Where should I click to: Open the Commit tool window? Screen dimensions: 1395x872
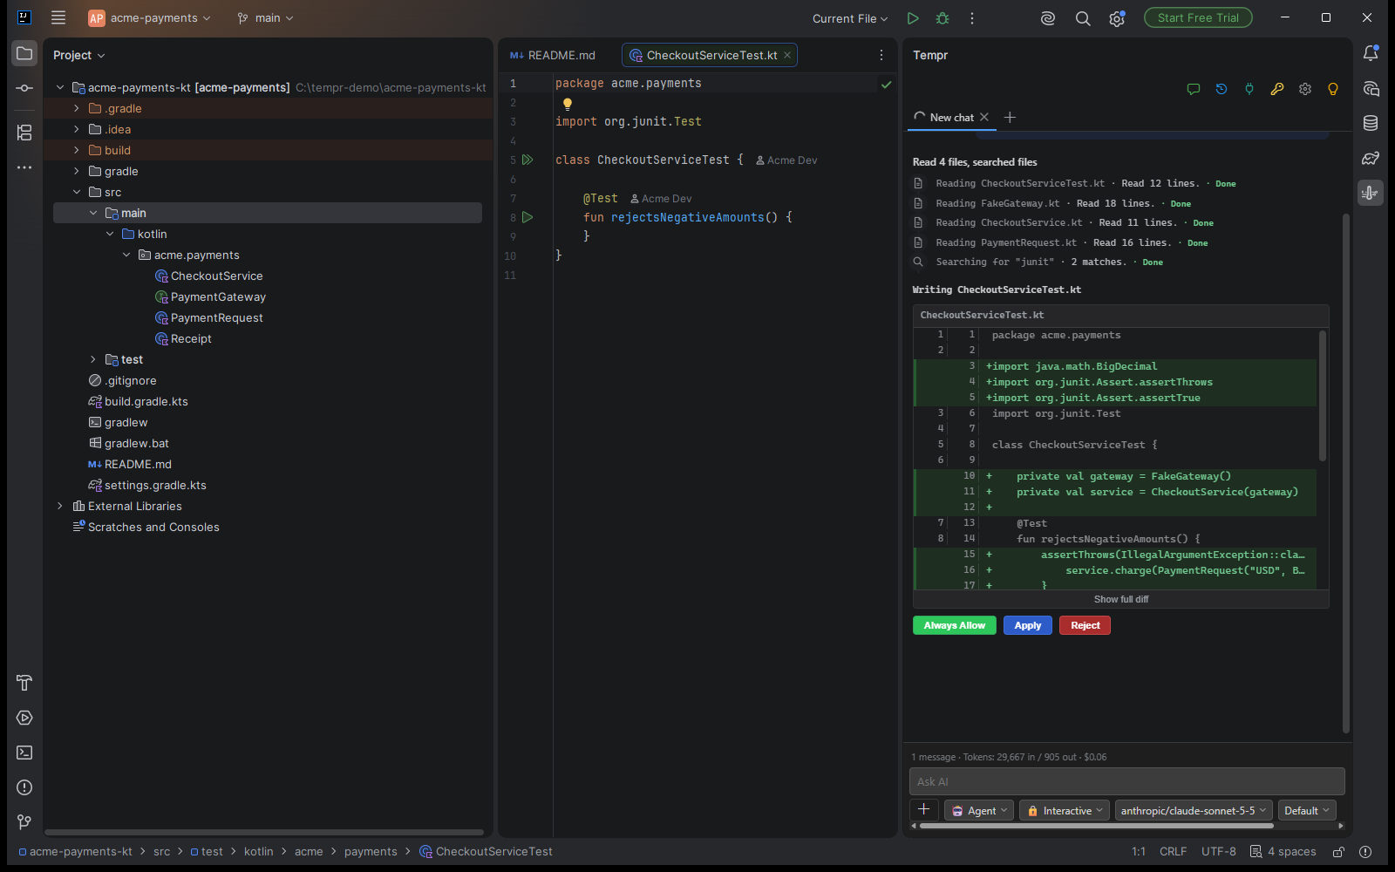(24, 88)
